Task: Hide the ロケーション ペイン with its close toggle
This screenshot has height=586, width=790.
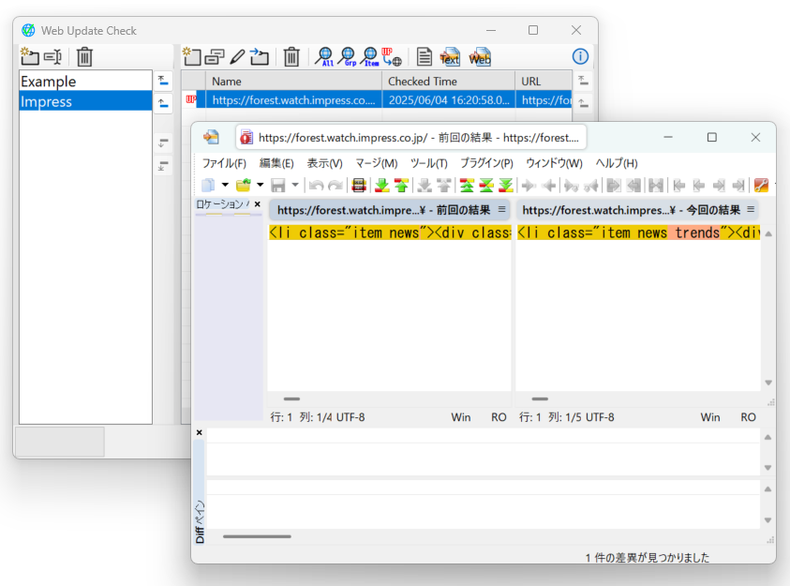Action: pyautogui.click(x=257, y=203)
